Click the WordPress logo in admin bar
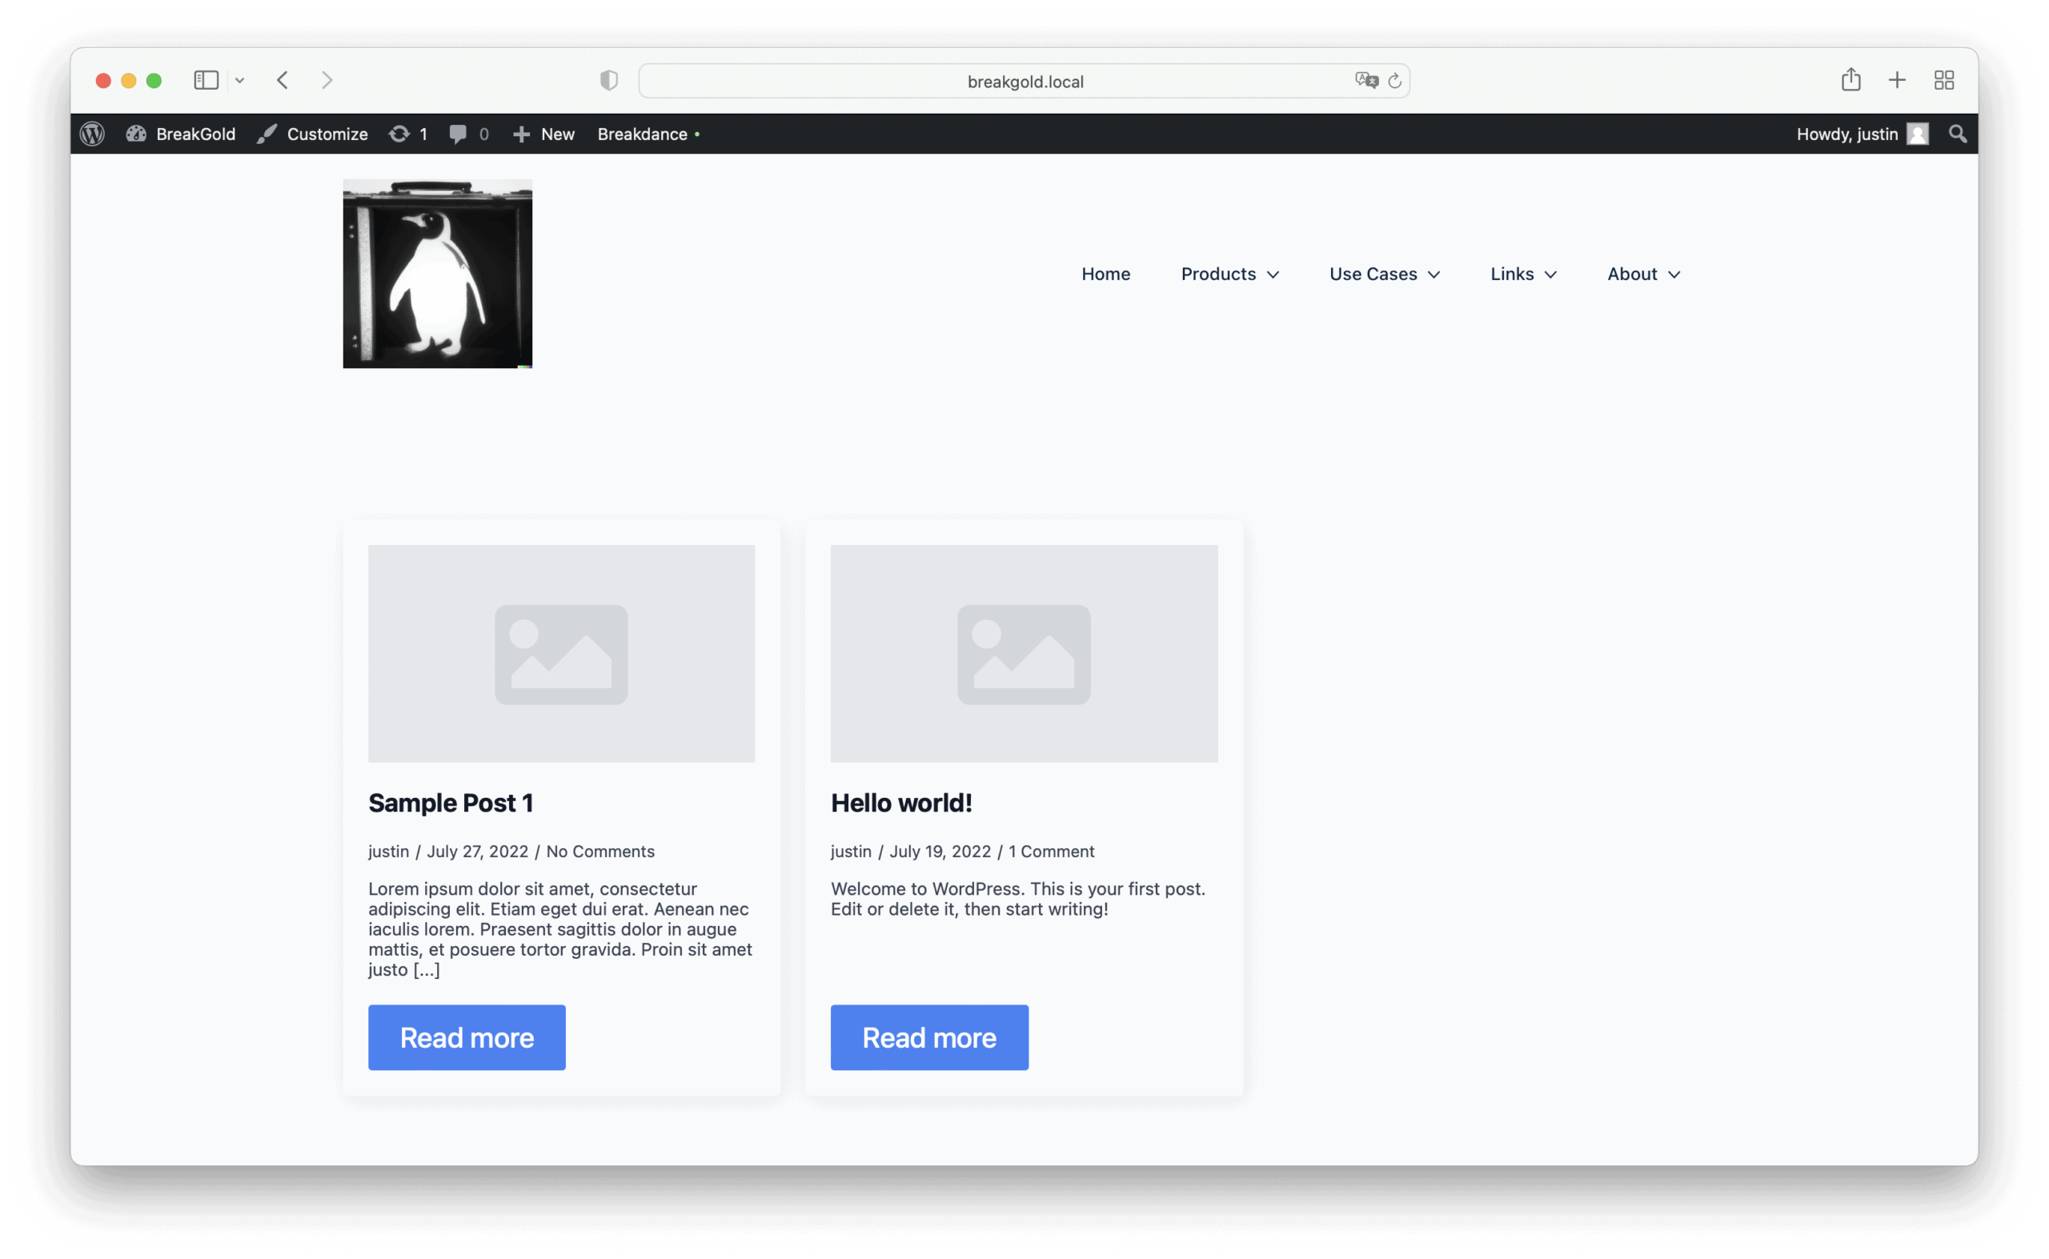This screenshot has height=1259, width=2049. tap(92, 134)
